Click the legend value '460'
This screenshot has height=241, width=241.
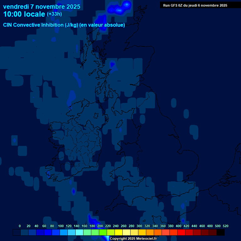[202, 226]
